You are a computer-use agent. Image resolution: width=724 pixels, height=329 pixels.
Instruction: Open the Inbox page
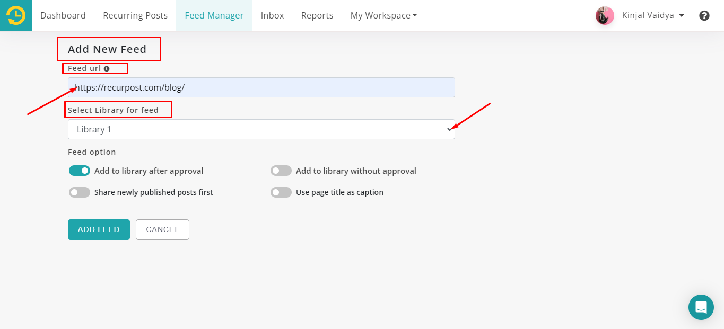tap(272, 16)
